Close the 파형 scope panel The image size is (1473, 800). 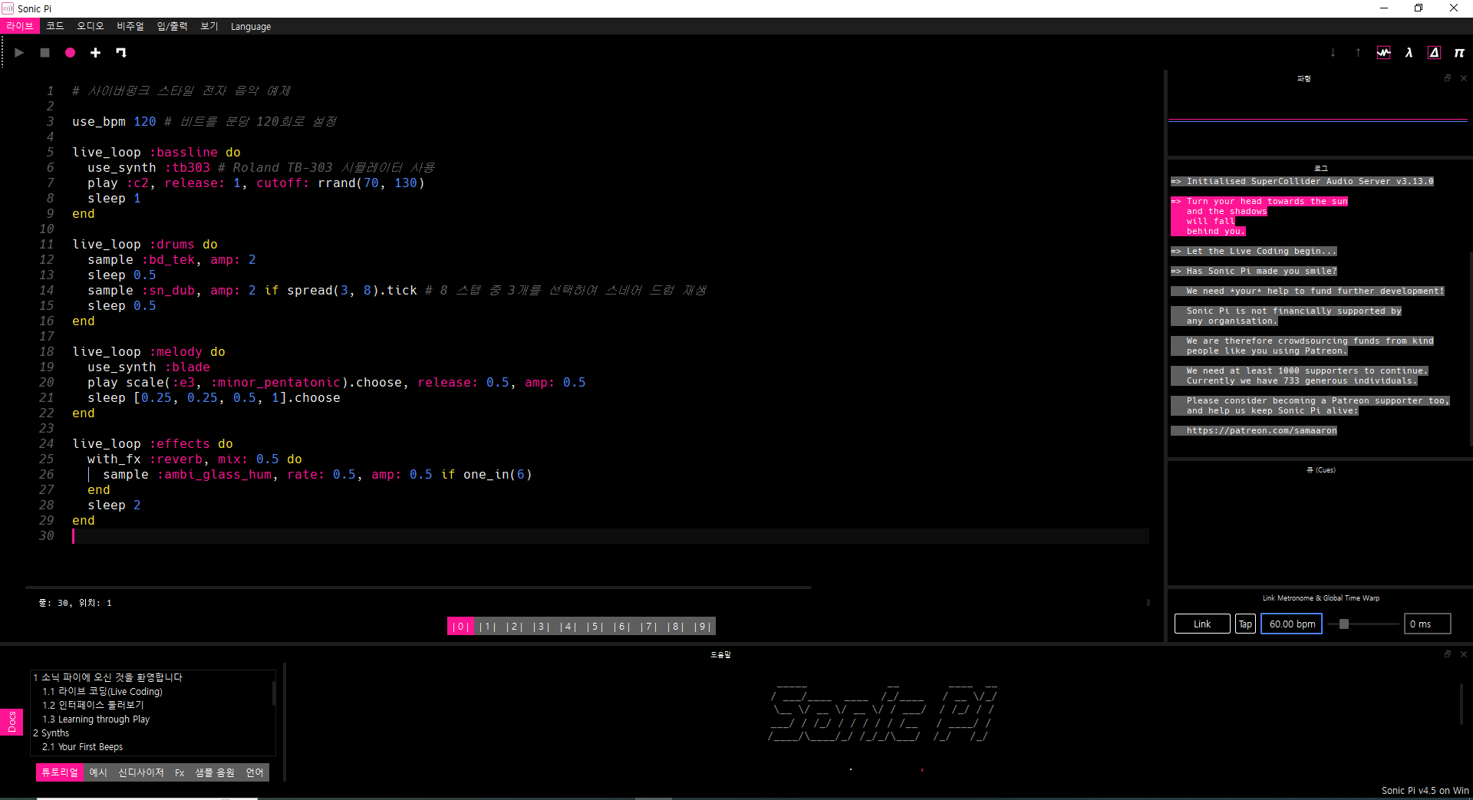click(x=1463, y=78)
